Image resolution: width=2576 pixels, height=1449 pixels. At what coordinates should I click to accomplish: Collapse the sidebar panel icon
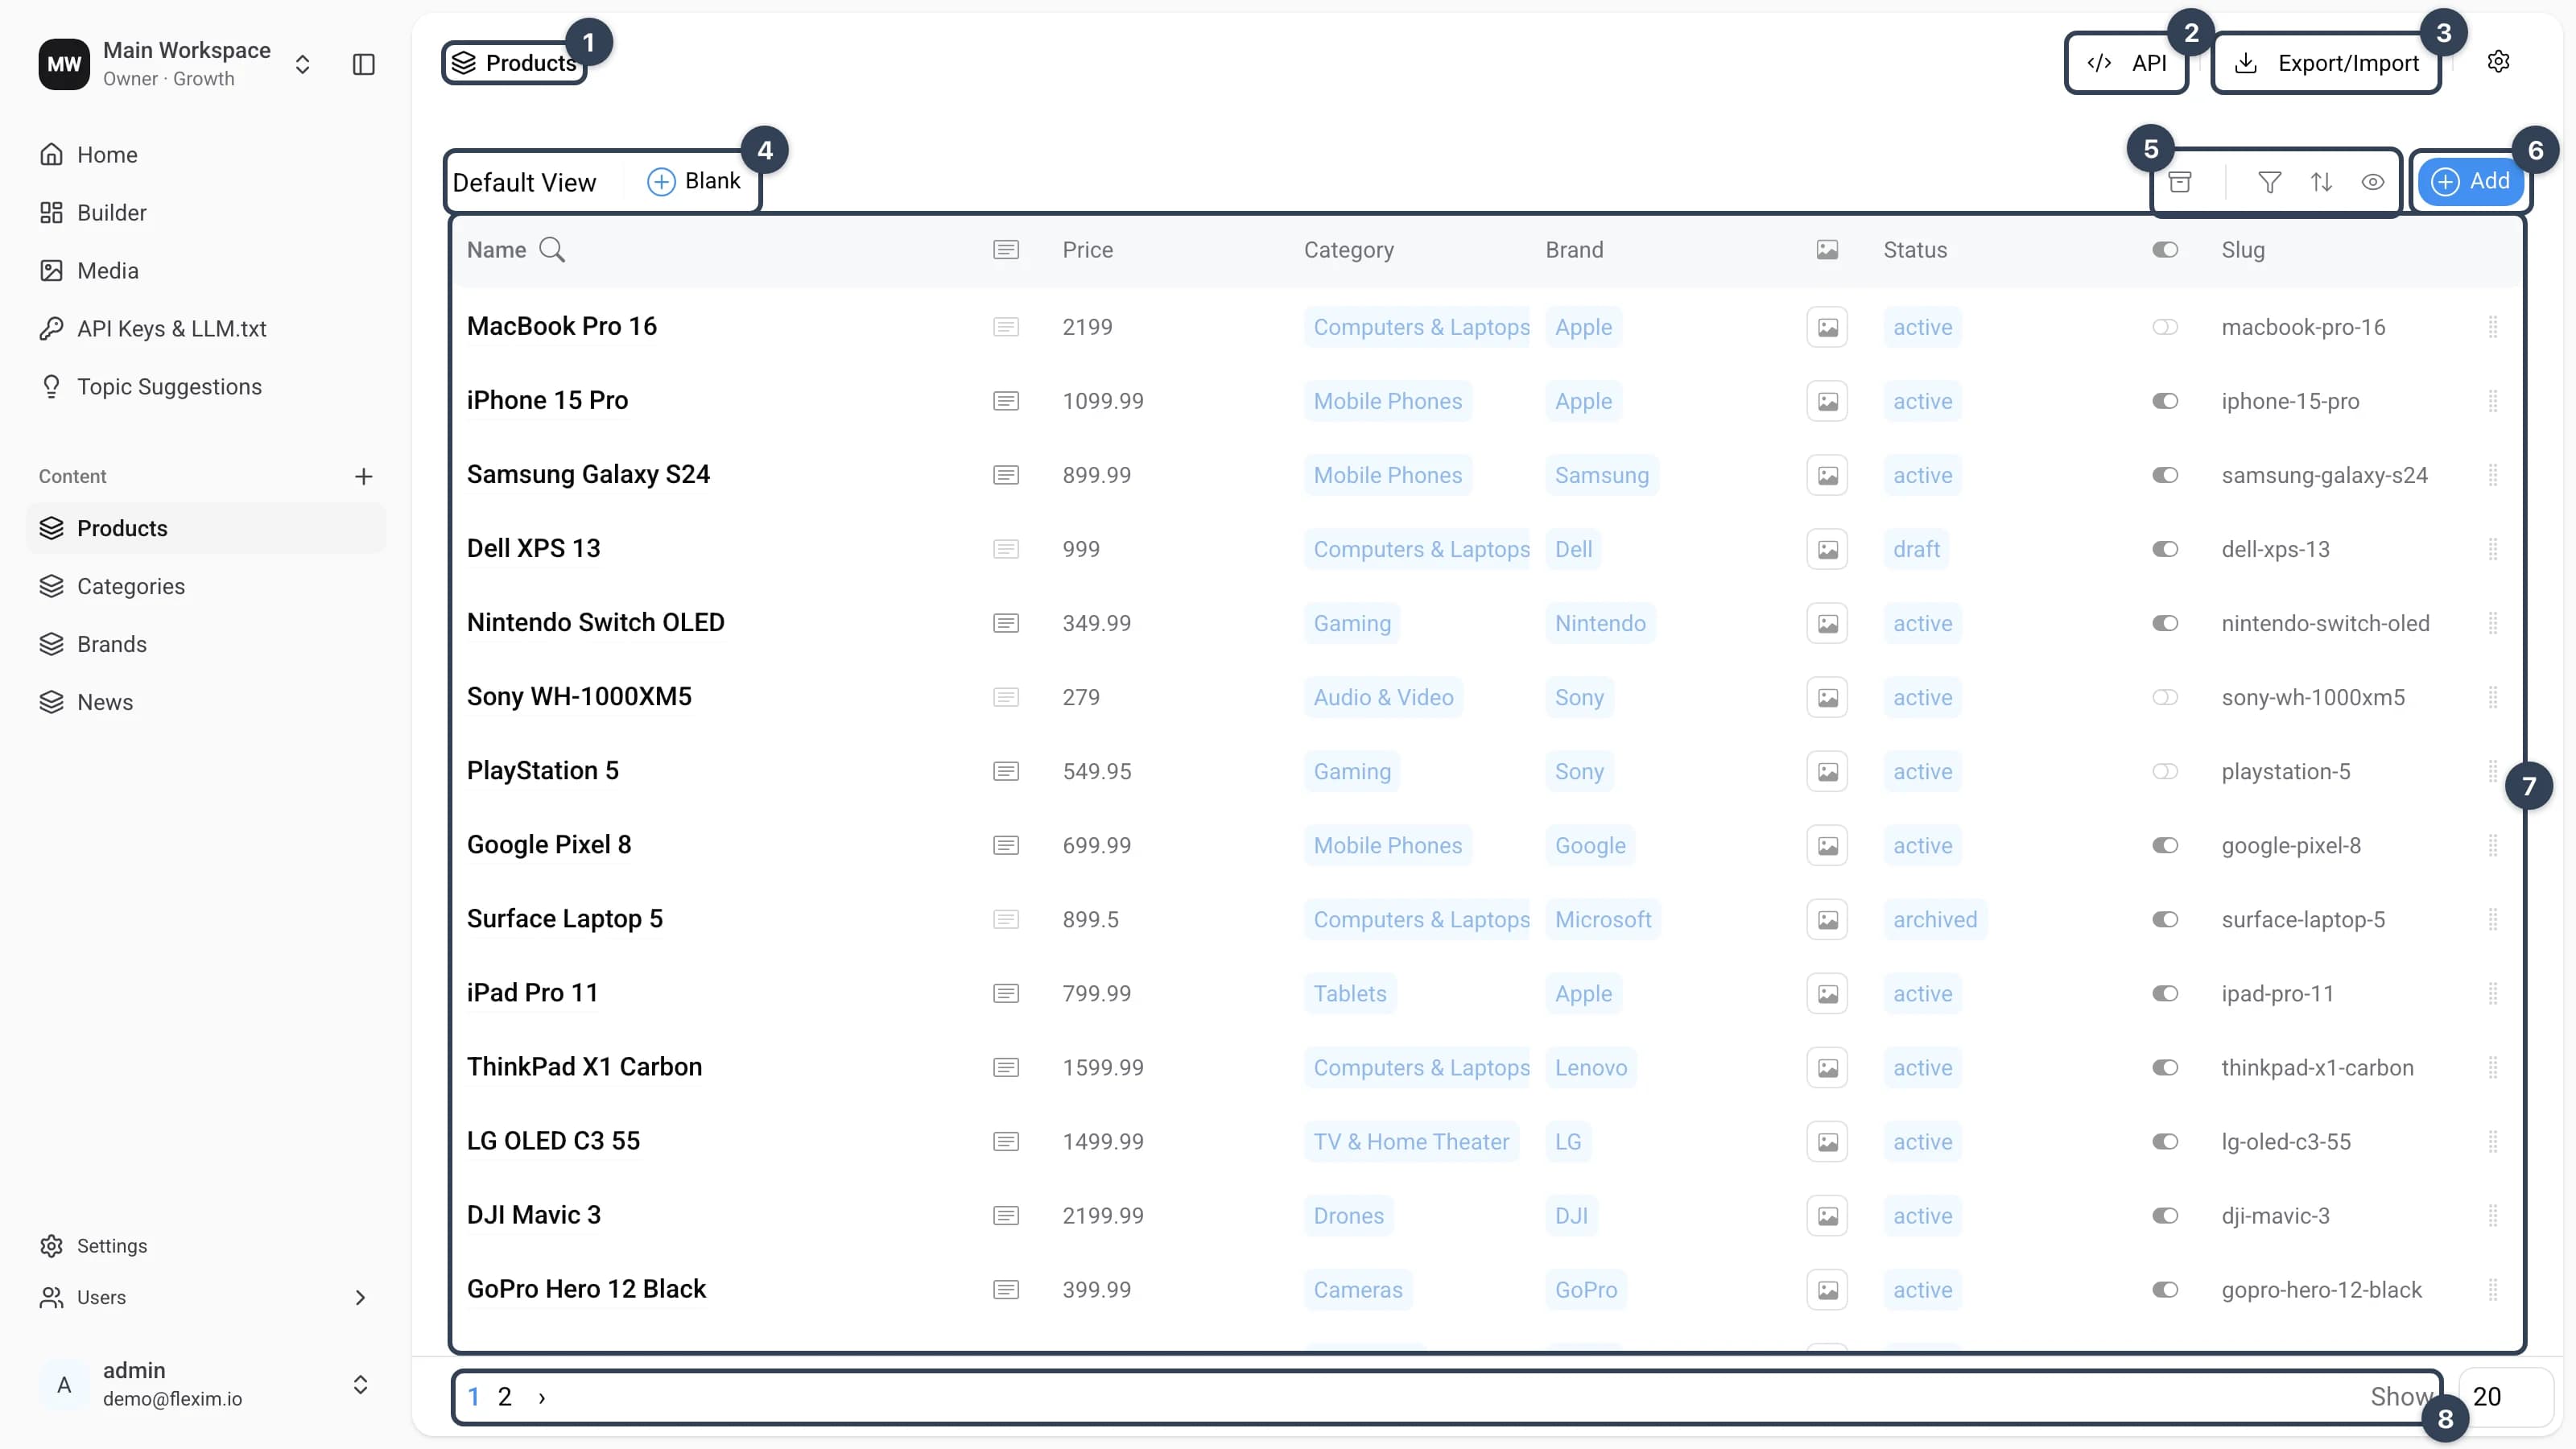click(364, 65)
